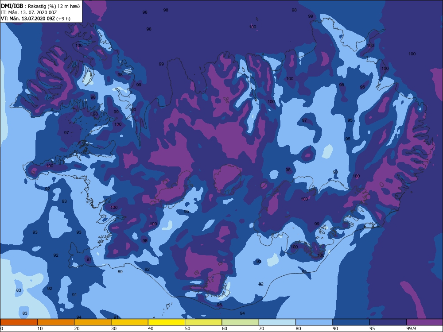The height and width of the screenshot is (332, 443).
Task: Click the '89' humidity value on the map
Action: click(120, 272)
